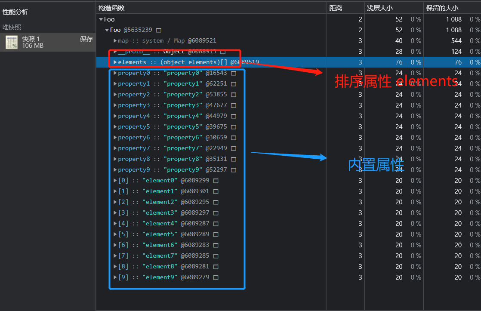
Task: Sort by the 构造函数 column header
Action: click(x=211, y=8)
